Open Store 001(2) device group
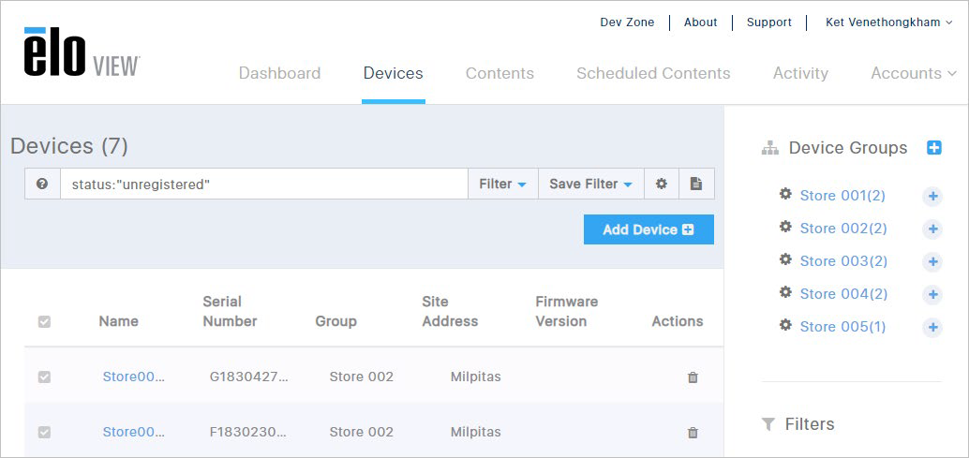969x458 pixels. pos(842,196)
